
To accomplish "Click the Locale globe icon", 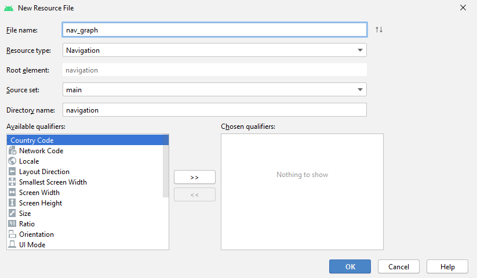I will tap(13, 161).
